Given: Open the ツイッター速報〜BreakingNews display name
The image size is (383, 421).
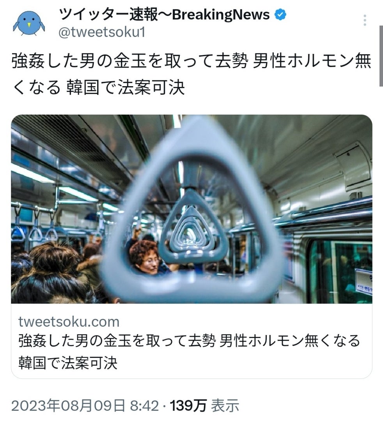Looking at the screenshot, I should [164, 14].
